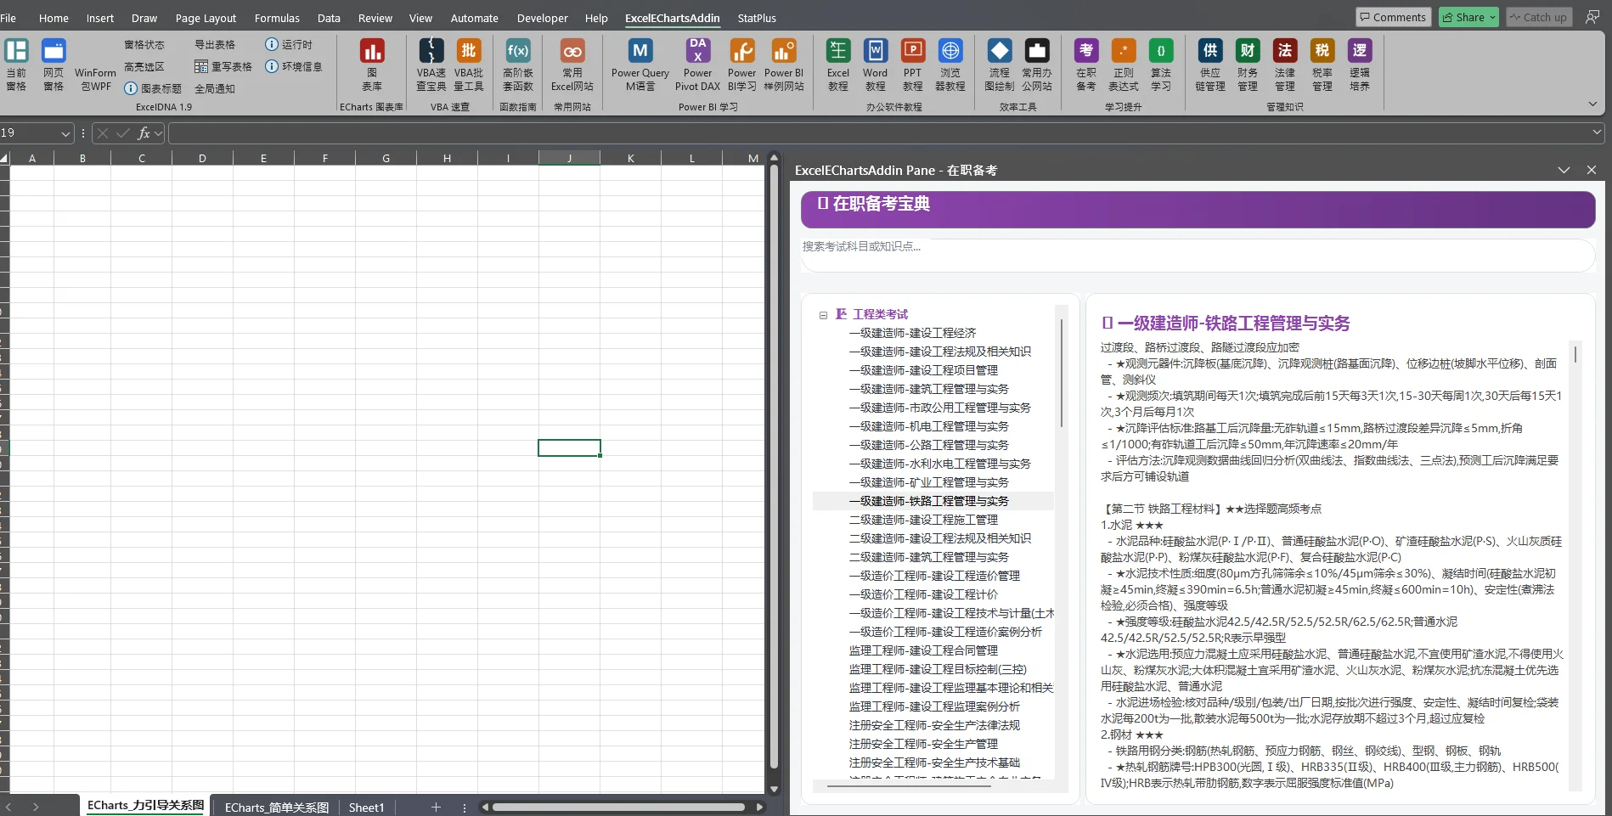The image size is (1612, 816).
Task: Click the VBA速查宝典 icon
Action: tap(431, 50)
